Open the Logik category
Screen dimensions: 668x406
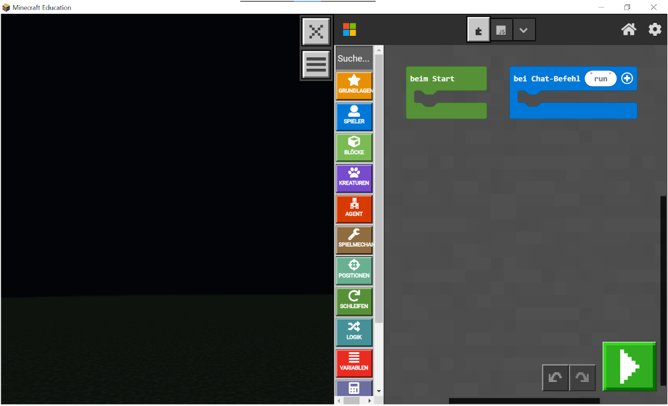point(354,332)
